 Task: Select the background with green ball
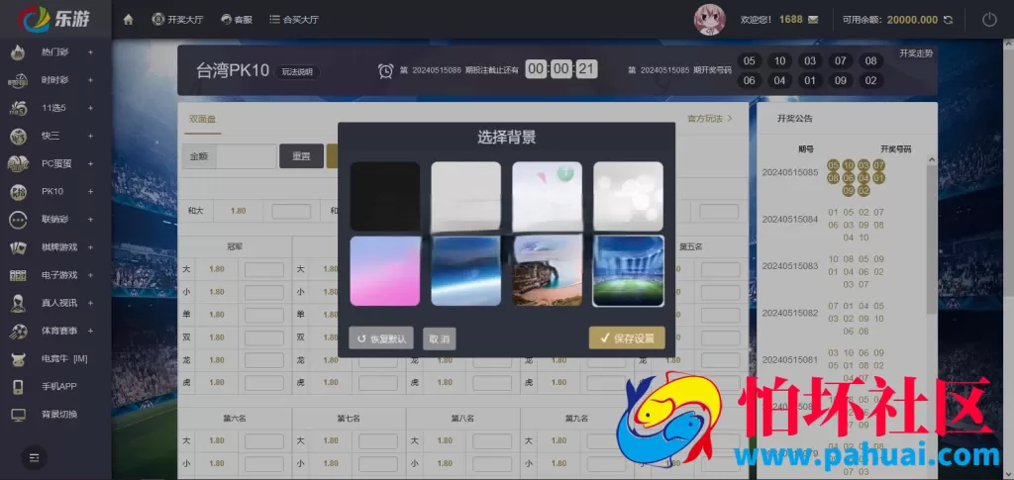(547, 196)
